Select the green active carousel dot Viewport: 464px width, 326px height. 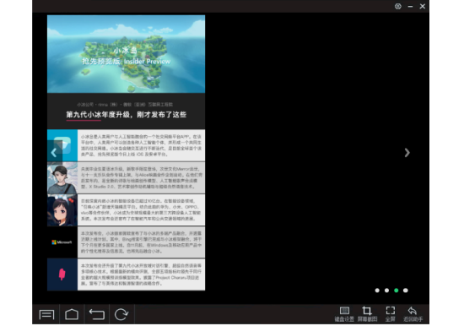[x=397, y=291]
